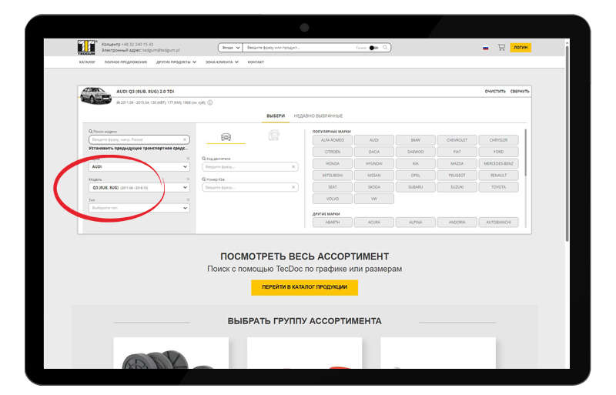Clear the Номер Kba field with X

[x=293, y=187]
